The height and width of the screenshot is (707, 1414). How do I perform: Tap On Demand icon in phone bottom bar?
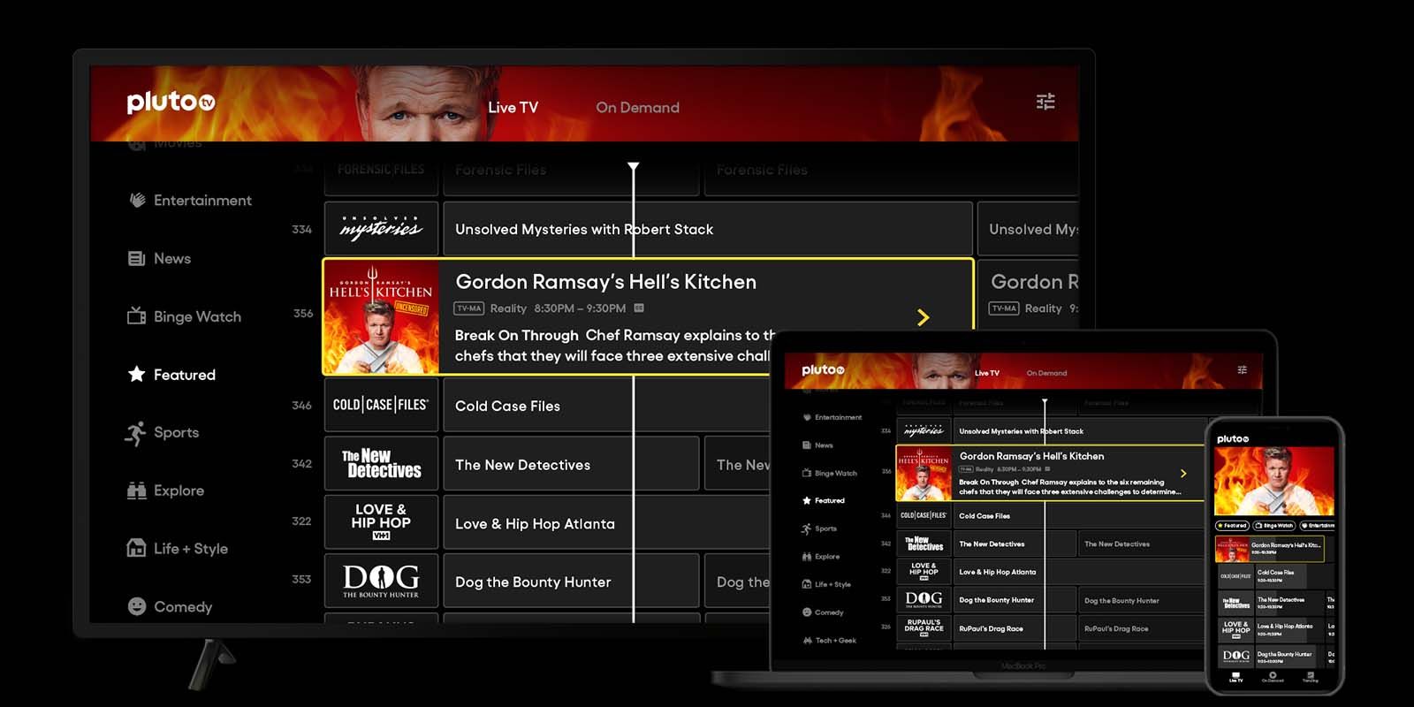tap(1273, 677)
